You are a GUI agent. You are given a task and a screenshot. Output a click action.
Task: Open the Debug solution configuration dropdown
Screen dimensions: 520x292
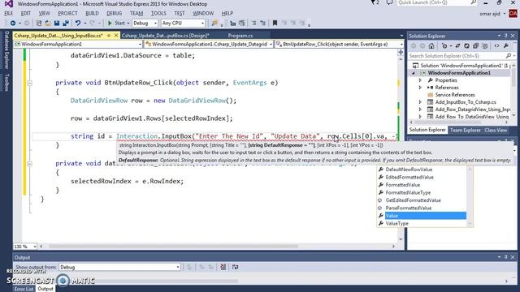(145, 24)
